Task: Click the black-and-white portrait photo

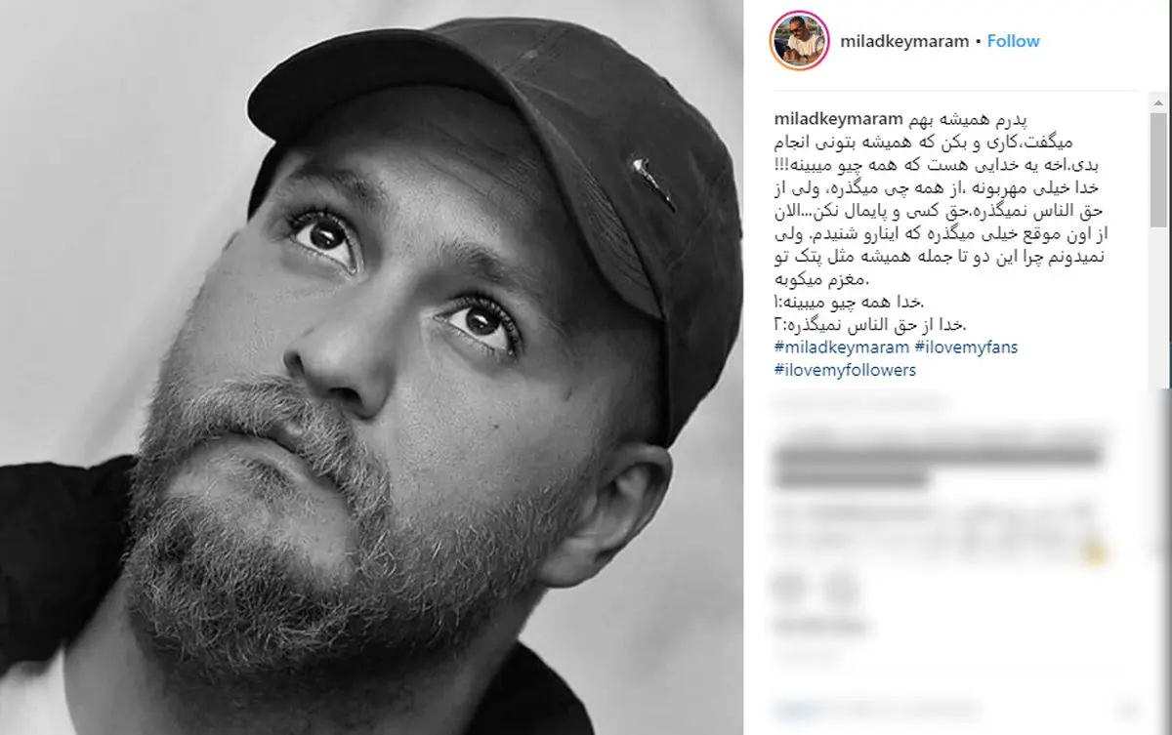Action: pos(372,367)
